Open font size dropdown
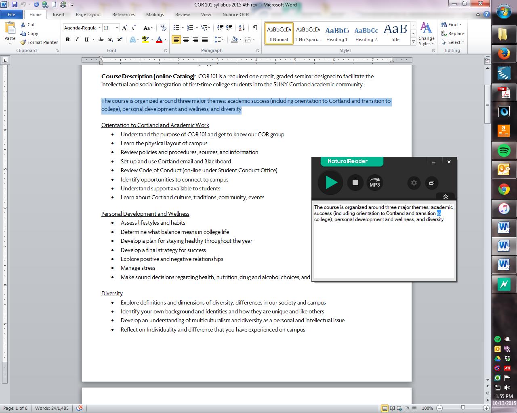Viewport: 517px width, 413px height. (117, 28)
